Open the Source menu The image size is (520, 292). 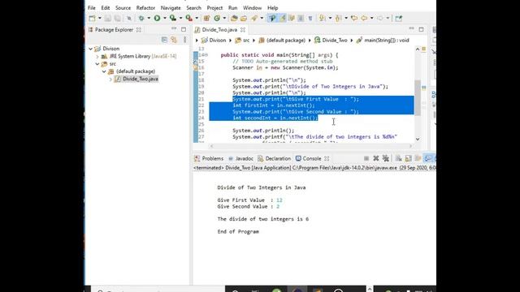point(123,7)
